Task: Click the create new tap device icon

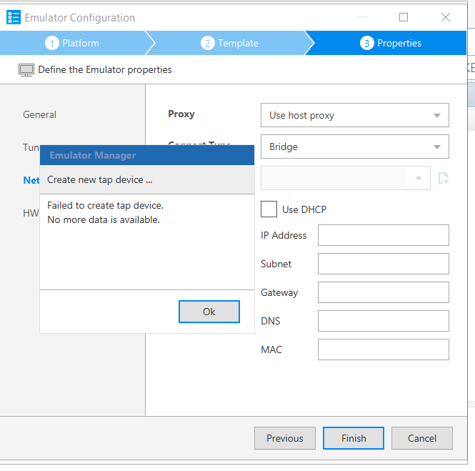Action: coord(443,178)
